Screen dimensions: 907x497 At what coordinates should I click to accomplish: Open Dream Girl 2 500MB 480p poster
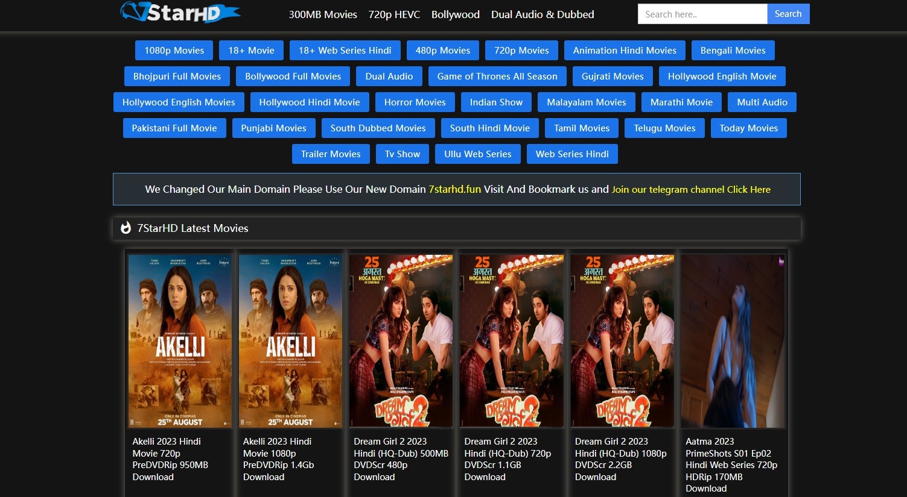[401, 341]
